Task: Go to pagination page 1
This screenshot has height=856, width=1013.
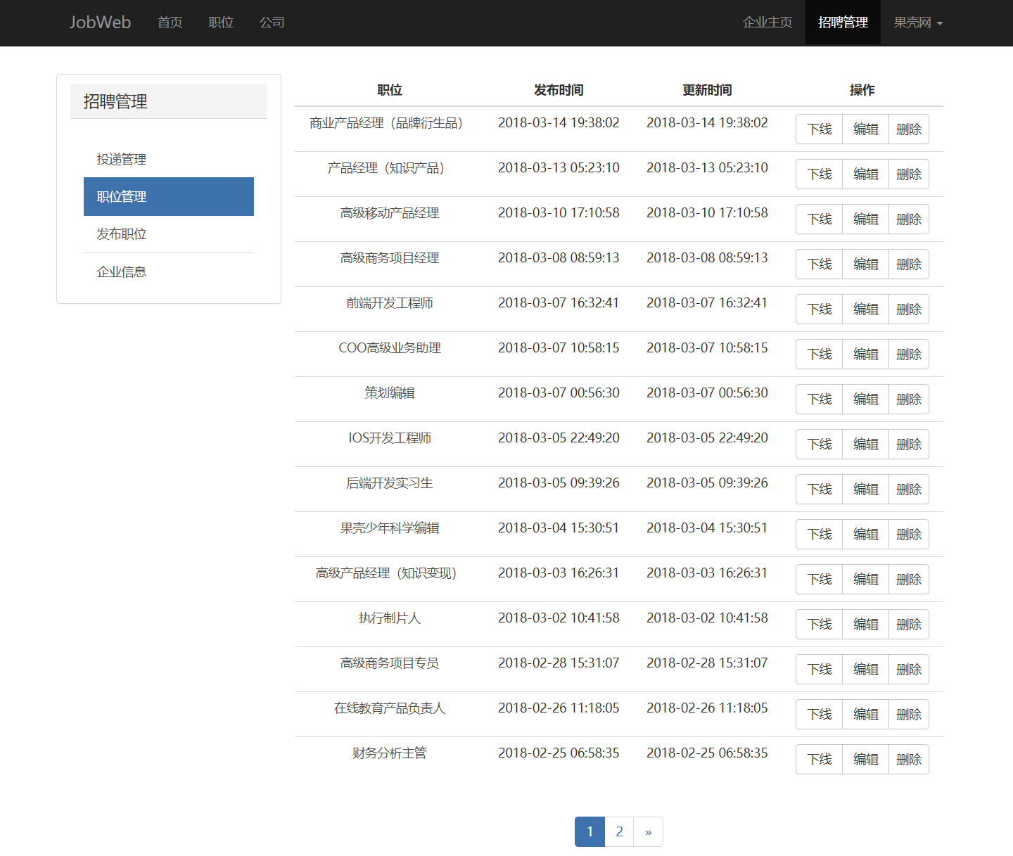Action: coord(590,831)
